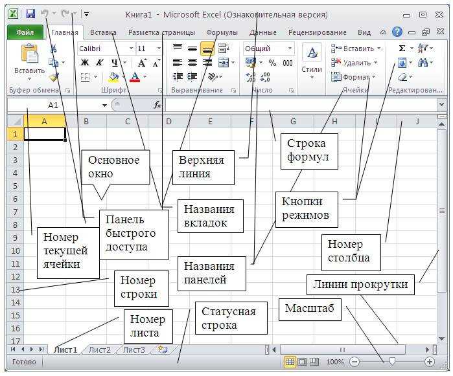Open the Calibri font name dropdown
This screenshot has height=376, width=453.
point(131,48)
